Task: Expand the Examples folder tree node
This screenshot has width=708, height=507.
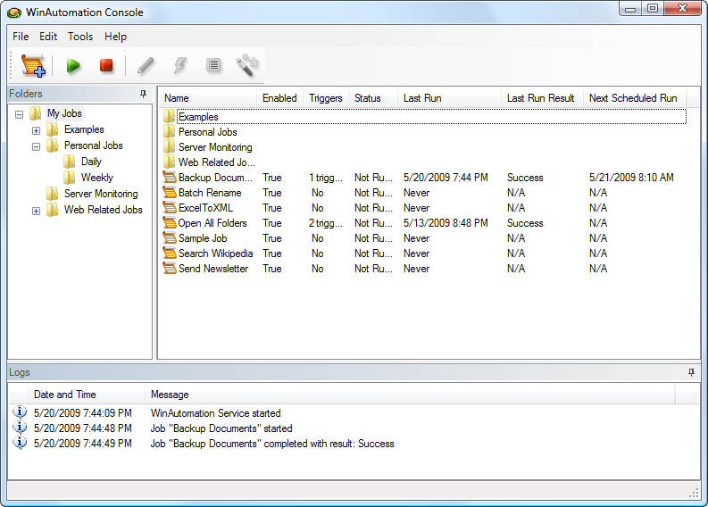Action: [36, 130]
